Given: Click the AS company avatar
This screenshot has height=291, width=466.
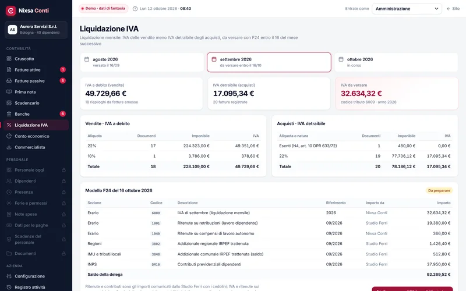Looking at the screenshot, I should click(x=12, y=30).
